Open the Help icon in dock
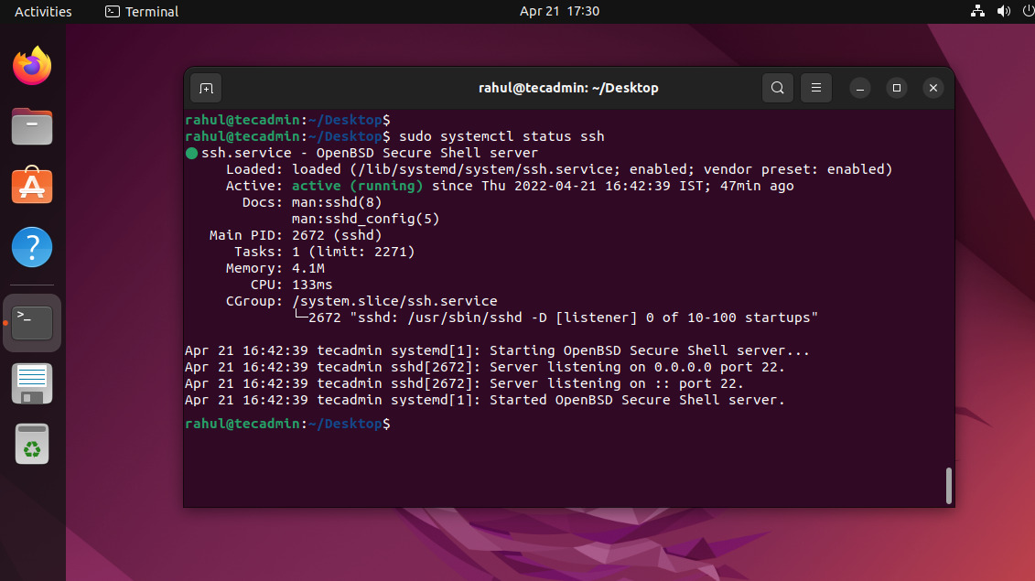The width and height of the screenshot is (1035, 581). (x=32, y=247)
